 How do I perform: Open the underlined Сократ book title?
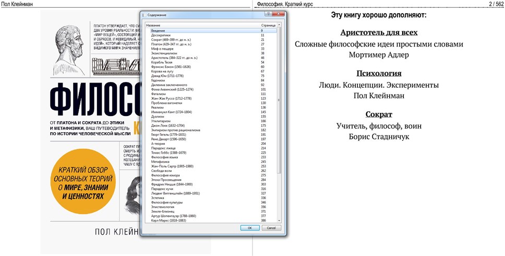click(379, 114)
